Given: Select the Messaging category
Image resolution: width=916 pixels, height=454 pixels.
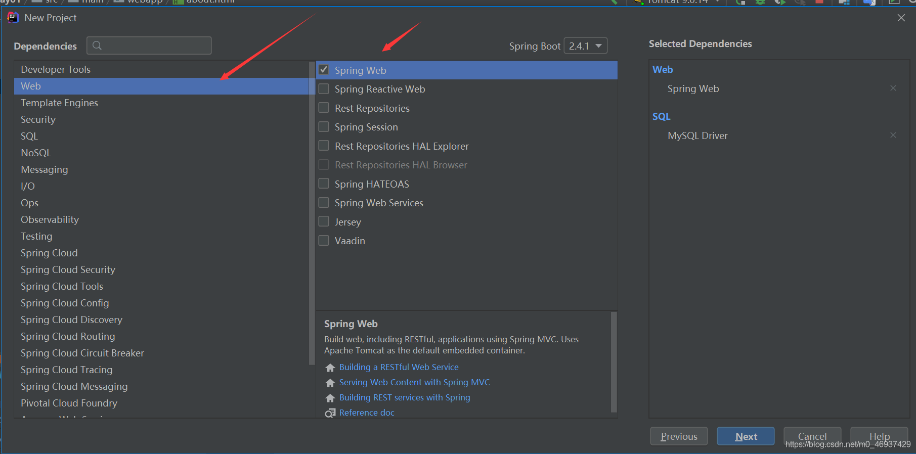Looking at the screenshot, I should click(x=161, y=169).
